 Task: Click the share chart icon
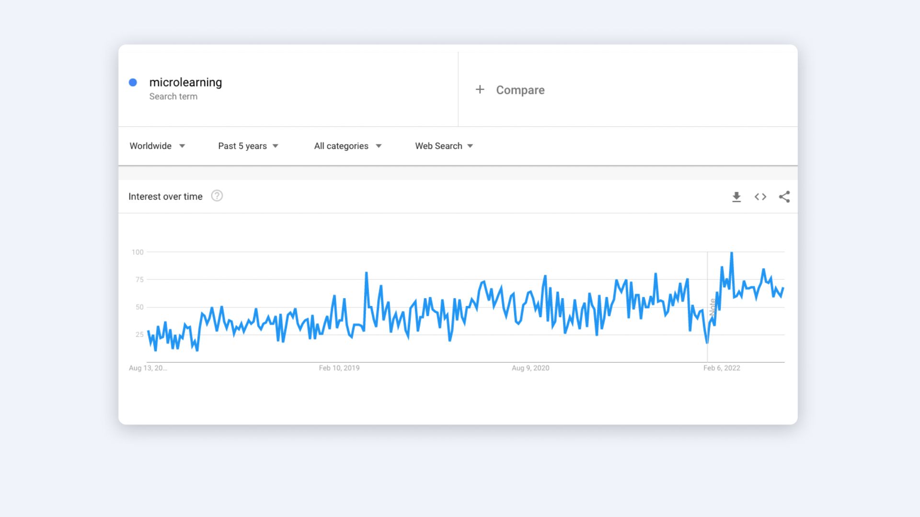[x=784, y=197]
